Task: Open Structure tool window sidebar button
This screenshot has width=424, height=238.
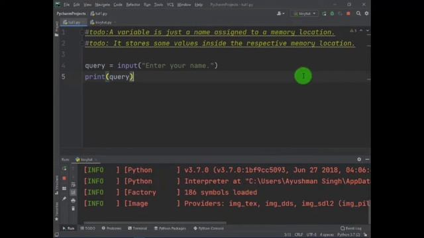Action: (56, 185)
